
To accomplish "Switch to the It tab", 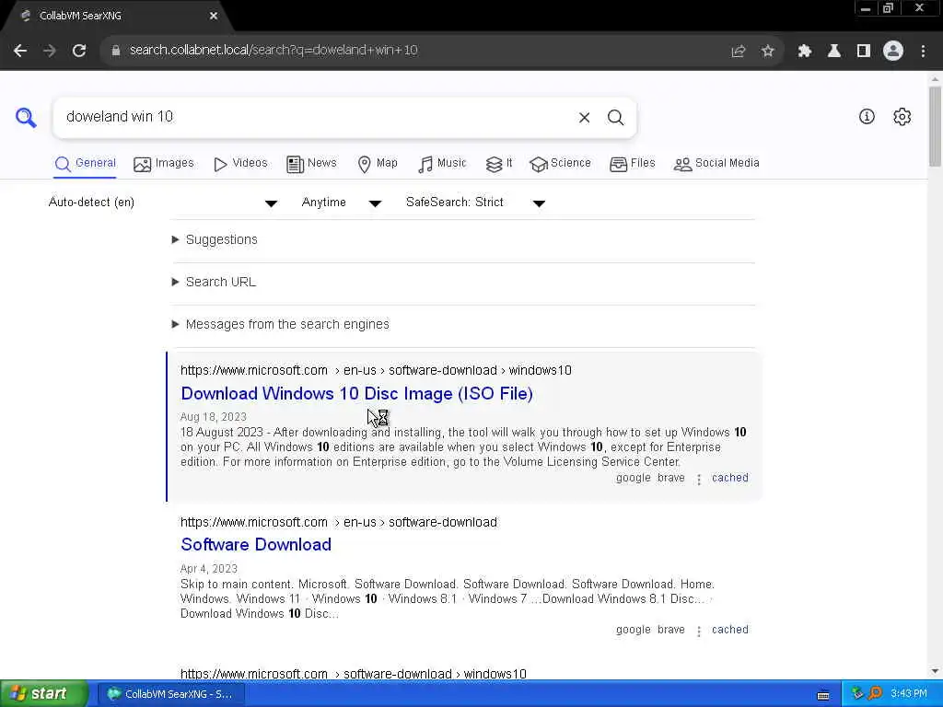I will pos(499,164).
